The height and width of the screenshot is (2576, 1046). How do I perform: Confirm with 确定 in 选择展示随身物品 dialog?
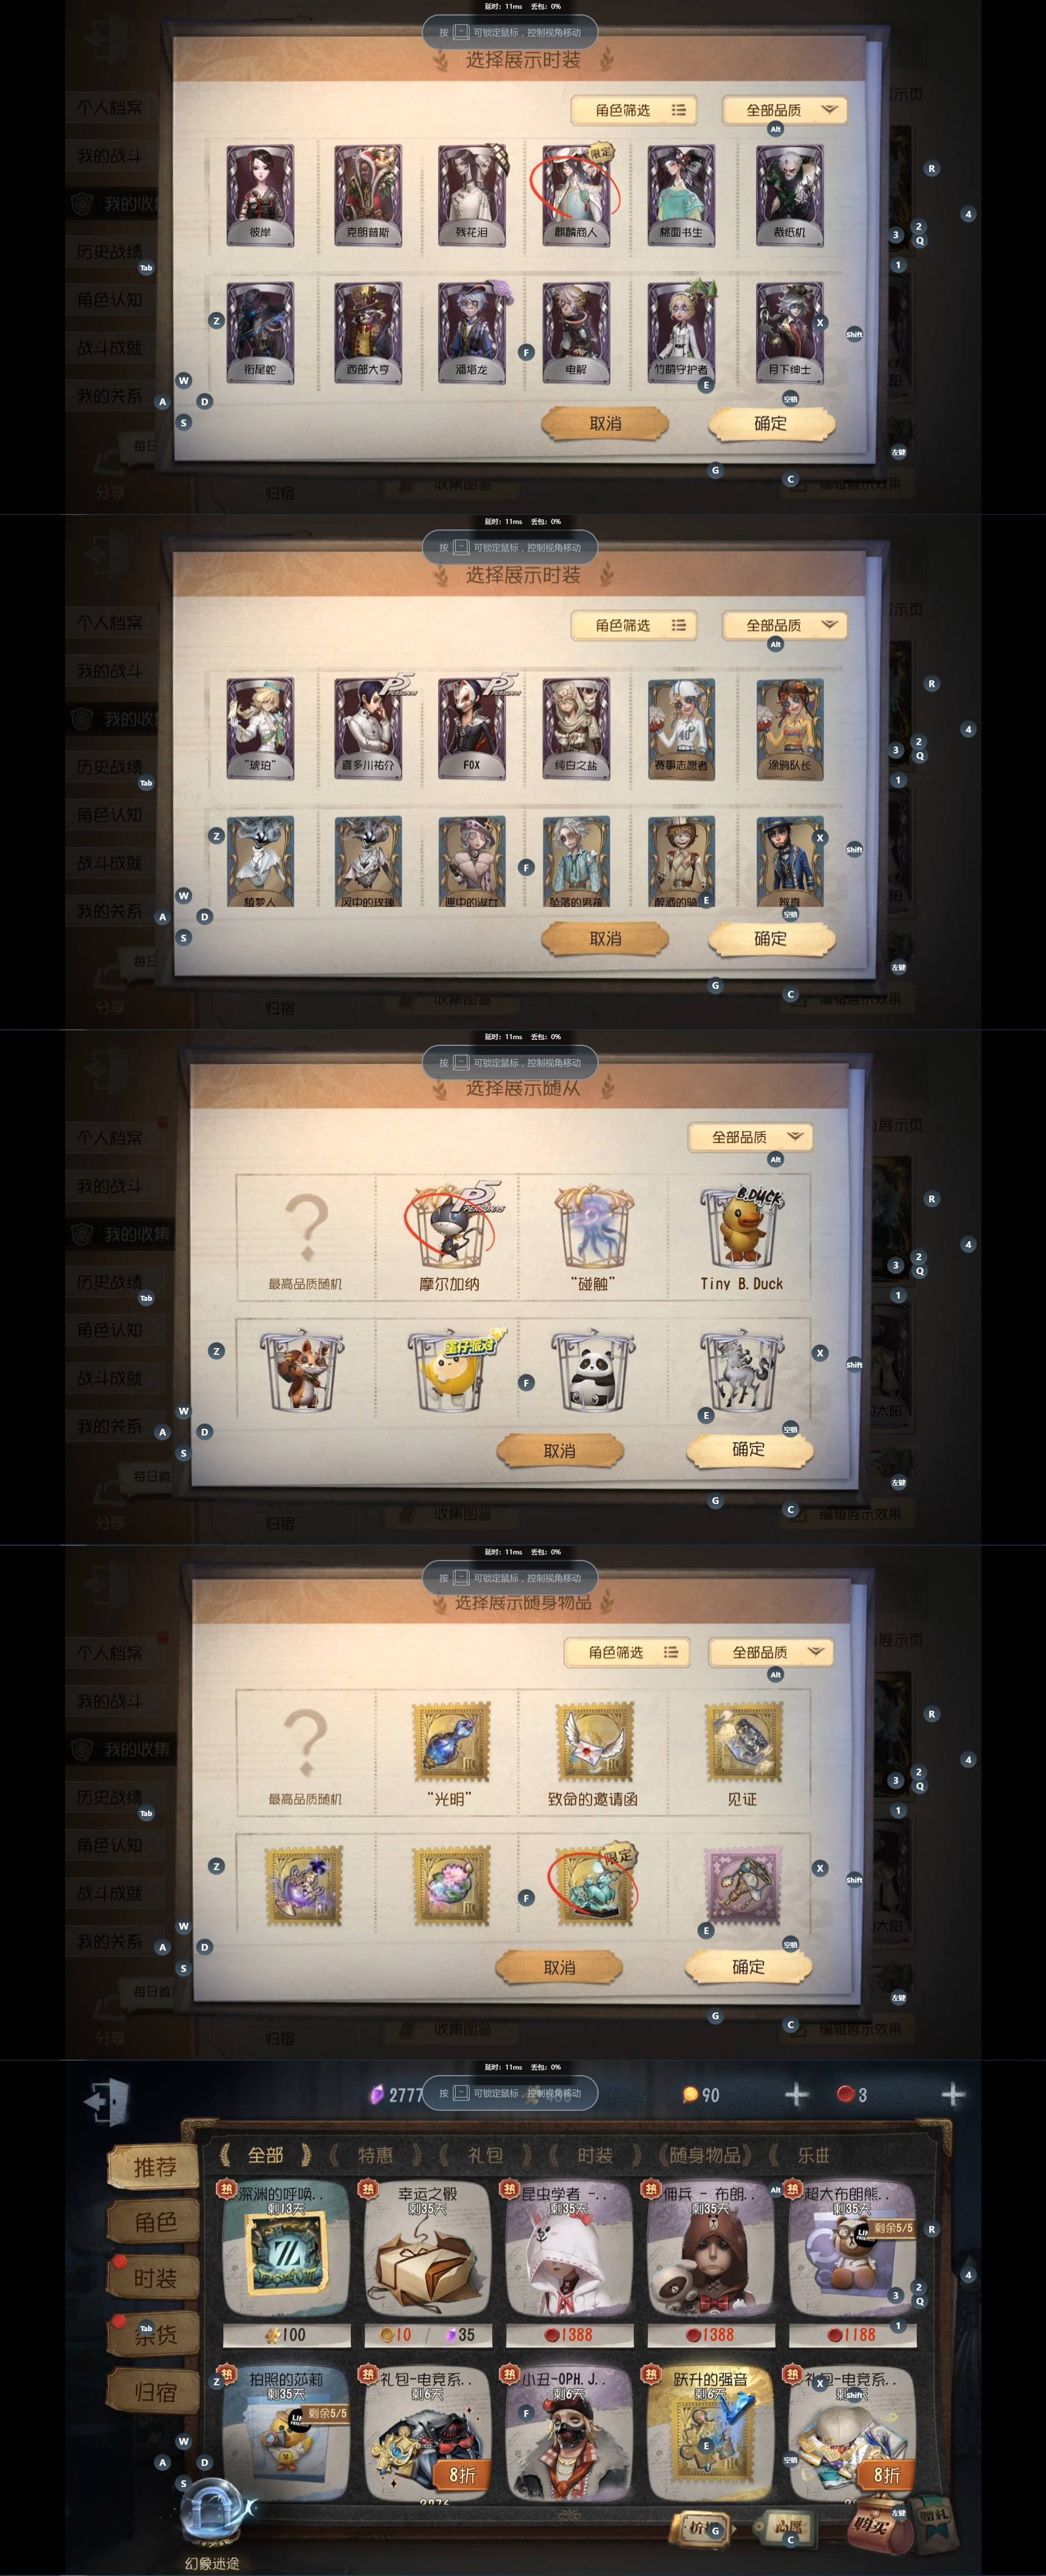click(x=748, y=1966)
